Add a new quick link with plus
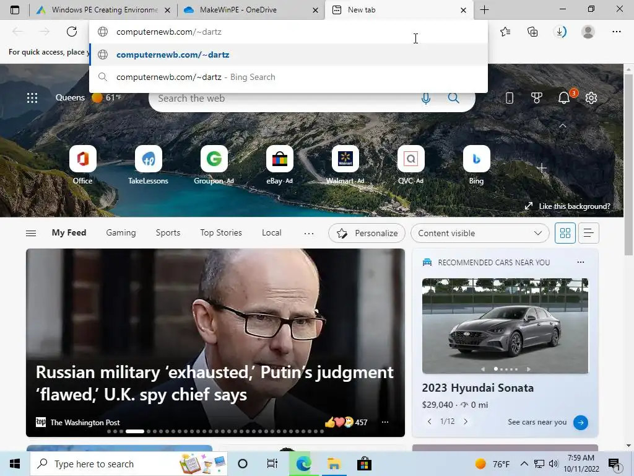Screen dimensions: 634x476 pyautogui.click(x=542, y=167)
